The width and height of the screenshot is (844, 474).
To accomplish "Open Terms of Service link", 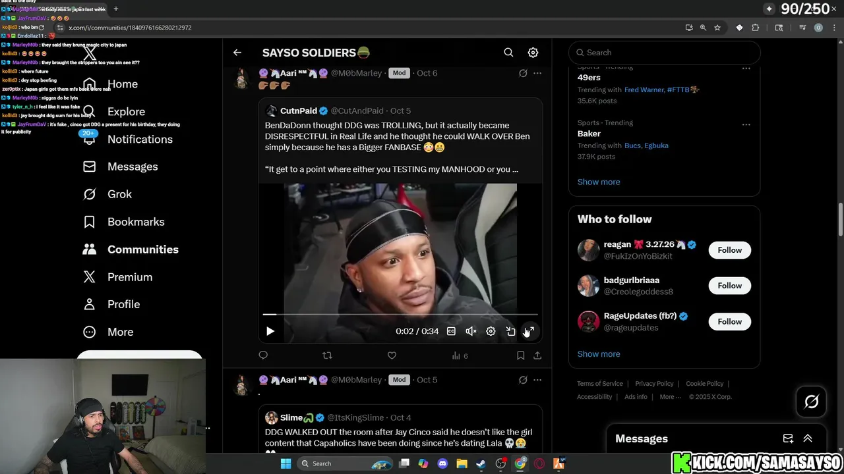I will coord(600,384).
